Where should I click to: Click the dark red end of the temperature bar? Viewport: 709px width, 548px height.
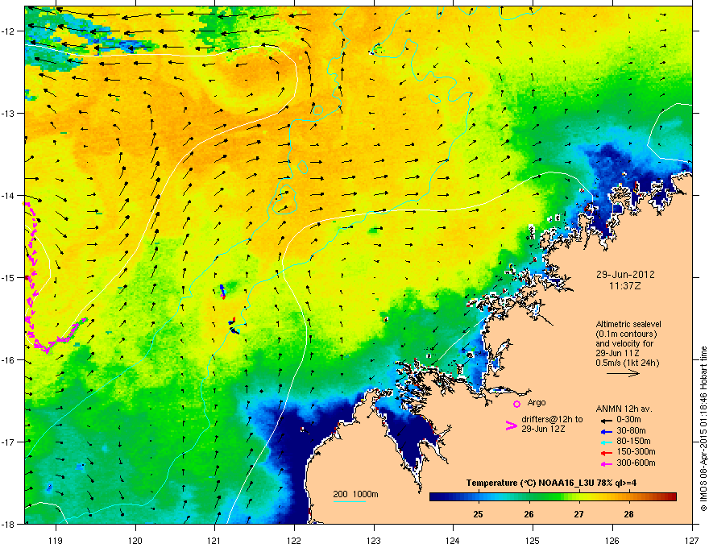coord(670,497)
